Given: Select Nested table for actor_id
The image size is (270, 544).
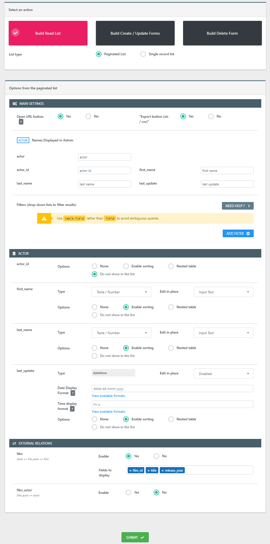Looking at the screenshot, I should click(x=171, y=266).
